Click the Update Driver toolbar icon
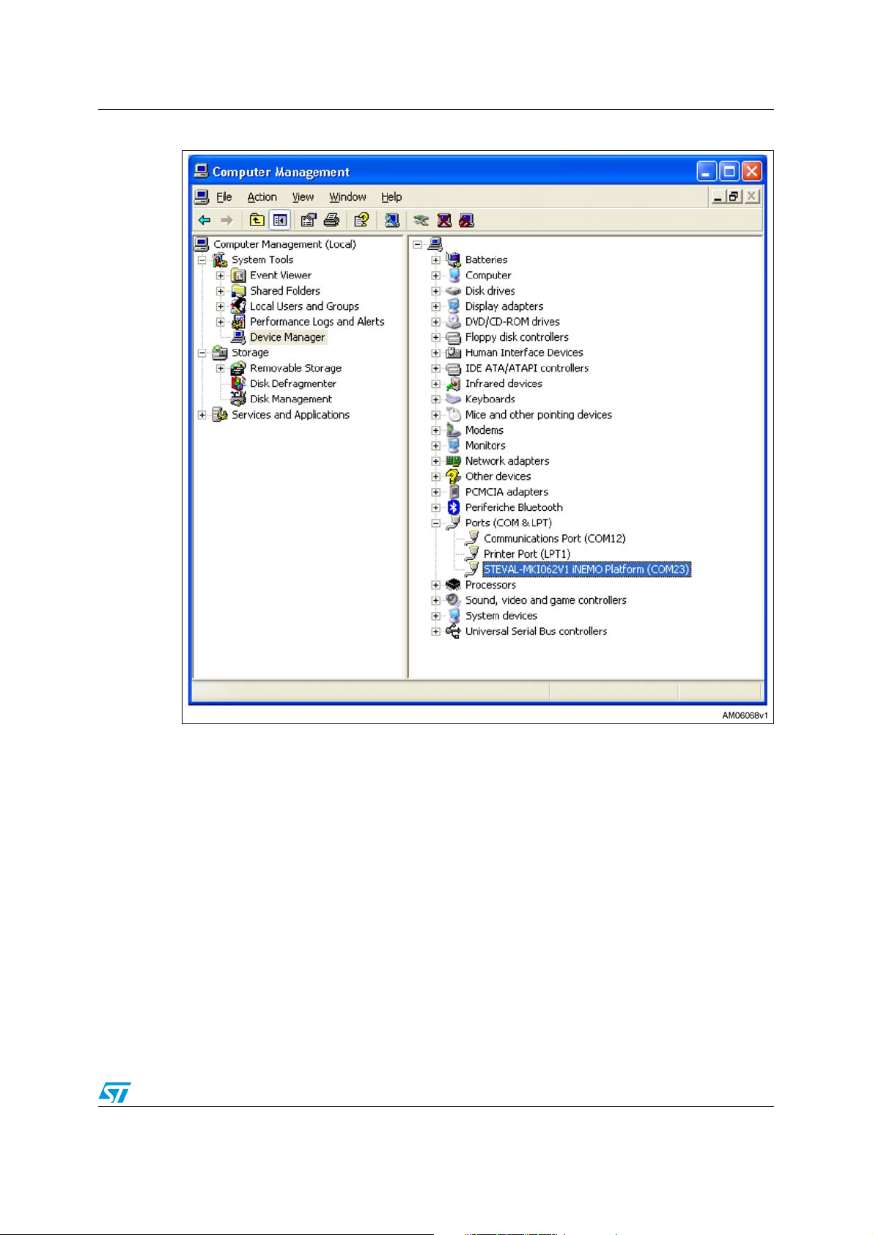The width and height of the screenshot is (873, 1235). pyautogui.click(x=421, y=220)
